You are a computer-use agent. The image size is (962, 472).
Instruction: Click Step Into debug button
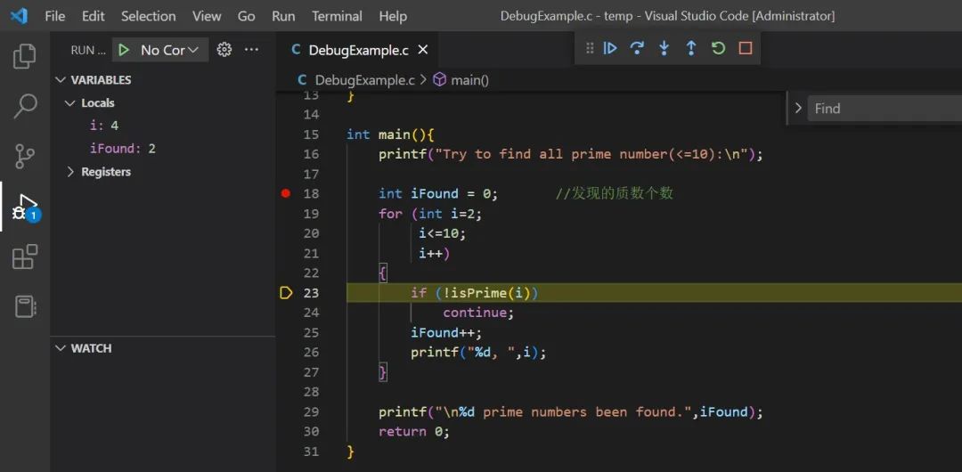(664, 48)
